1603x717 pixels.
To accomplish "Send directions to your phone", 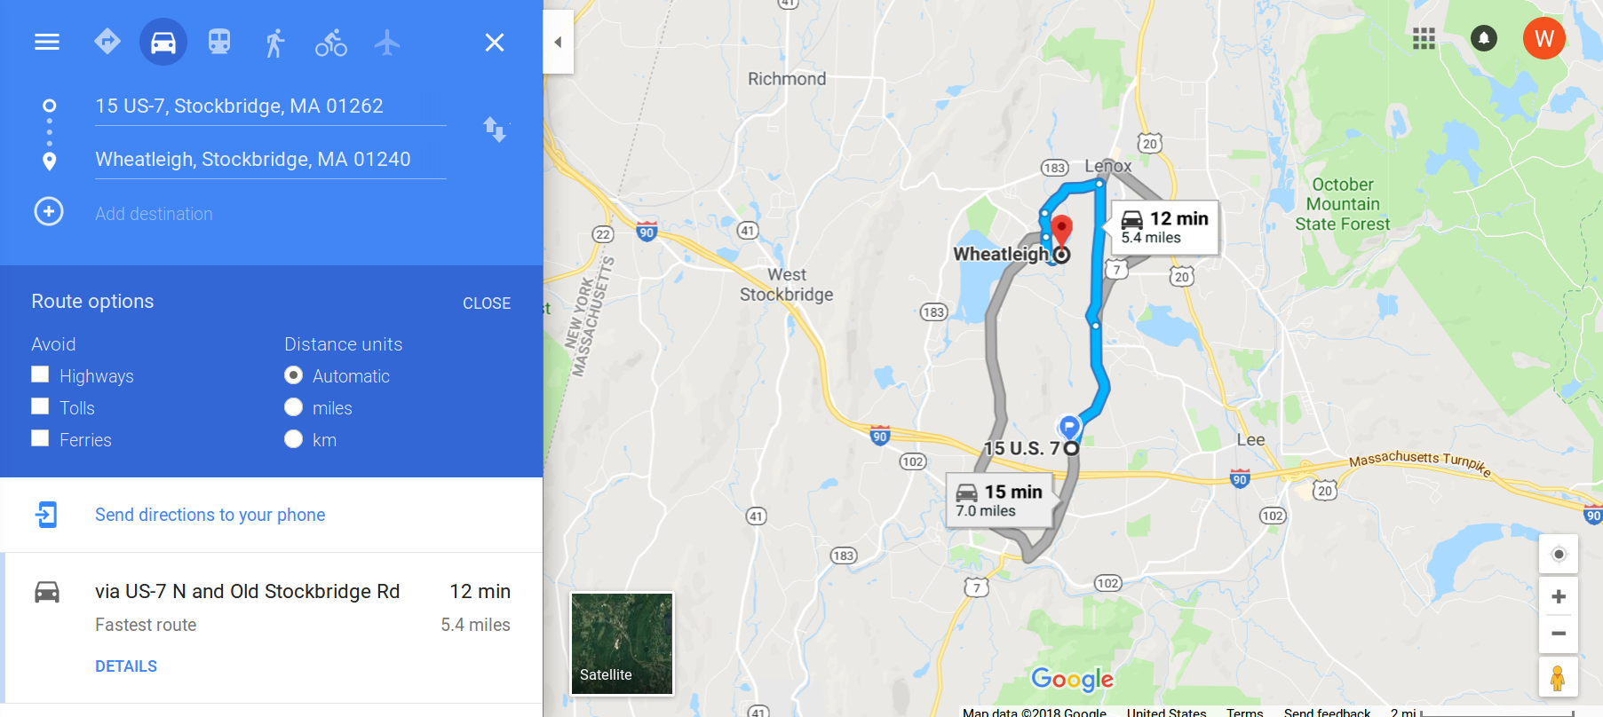I will click(210, 515).
